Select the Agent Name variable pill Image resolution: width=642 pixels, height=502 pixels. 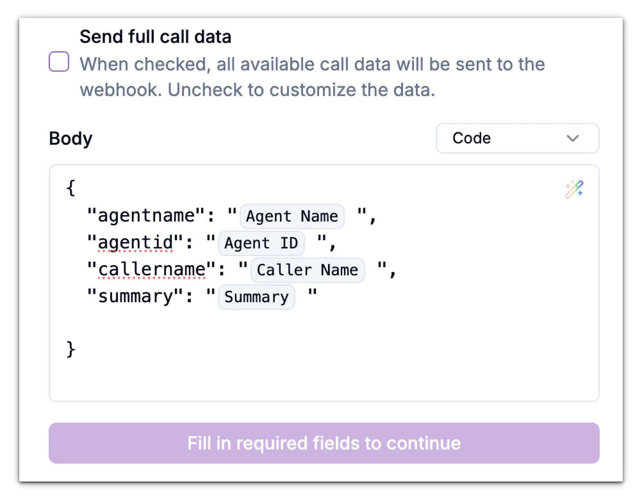click(291, 215)
